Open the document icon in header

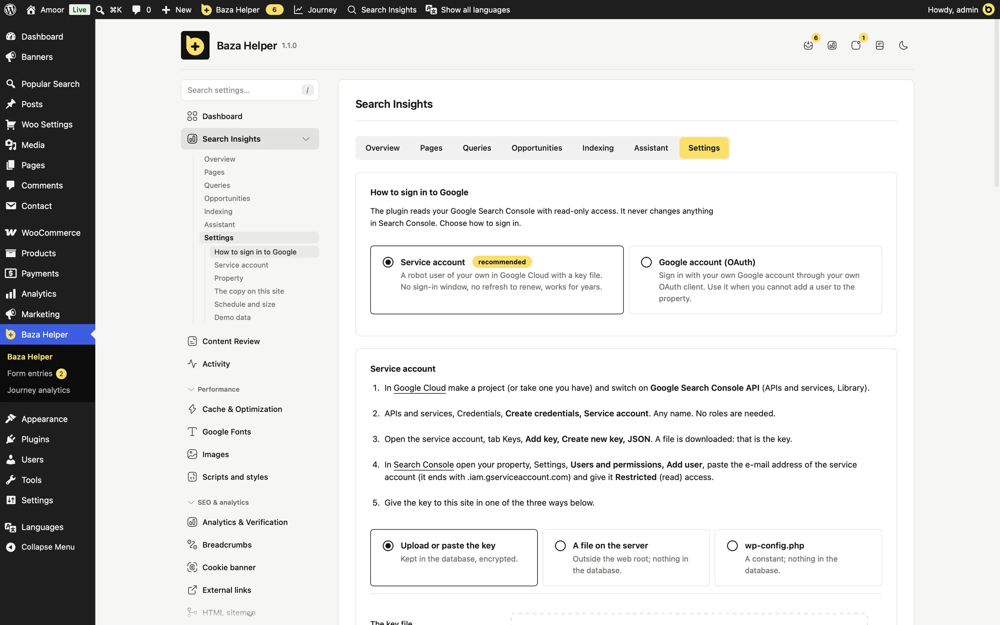(880, 45)
